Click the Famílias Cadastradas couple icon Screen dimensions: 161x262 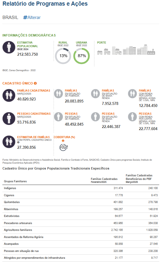tap(9, 95)
